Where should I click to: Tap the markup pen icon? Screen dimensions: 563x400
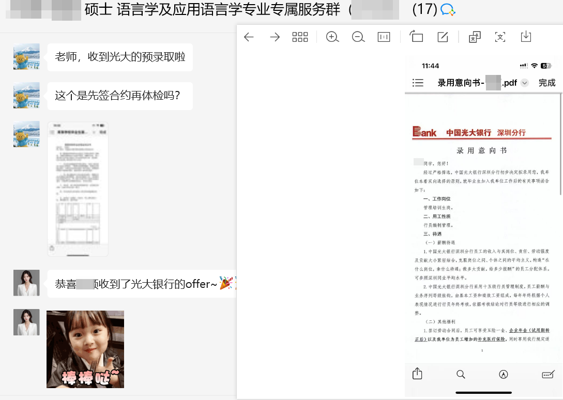coord(504,374)
